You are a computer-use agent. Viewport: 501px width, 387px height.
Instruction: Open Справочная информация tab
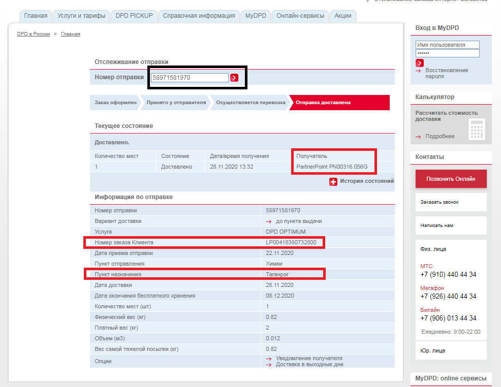coord(199,16)
